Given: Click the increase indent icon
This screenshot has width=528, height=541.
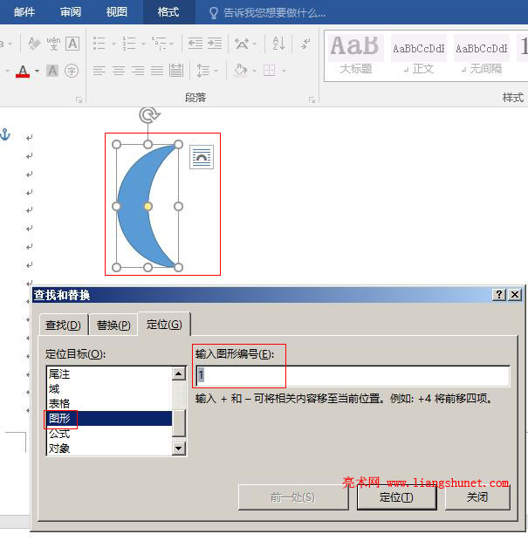Looking at the screenshot, I should (x=215, y=44).
